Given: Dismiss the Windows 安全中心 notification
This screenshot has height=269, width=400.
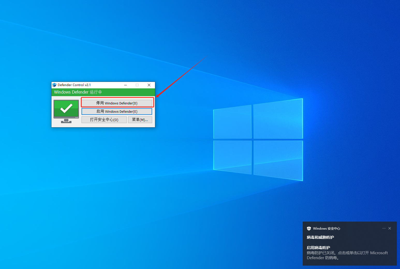Looking at the screenshot, I should coord(390,228).
